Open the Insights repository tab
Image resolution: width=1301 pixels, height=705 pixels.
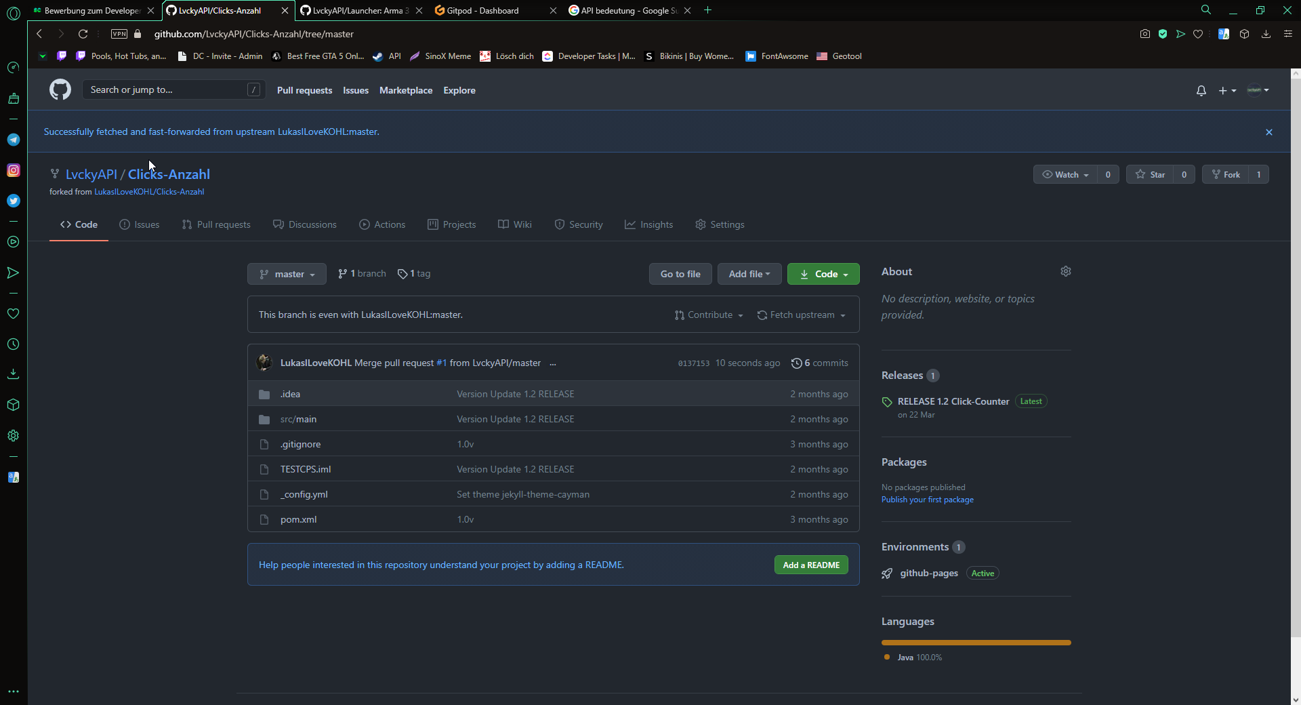[x=648, y=224]
